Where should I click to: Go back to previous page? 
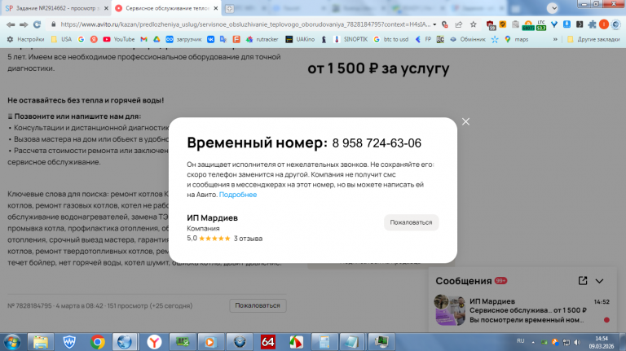pyautogui.click(x=11, y=24)
